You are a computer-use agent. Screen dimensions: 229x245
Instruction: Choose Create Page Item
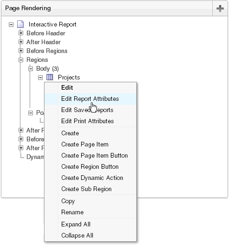[x=90, y=145]
